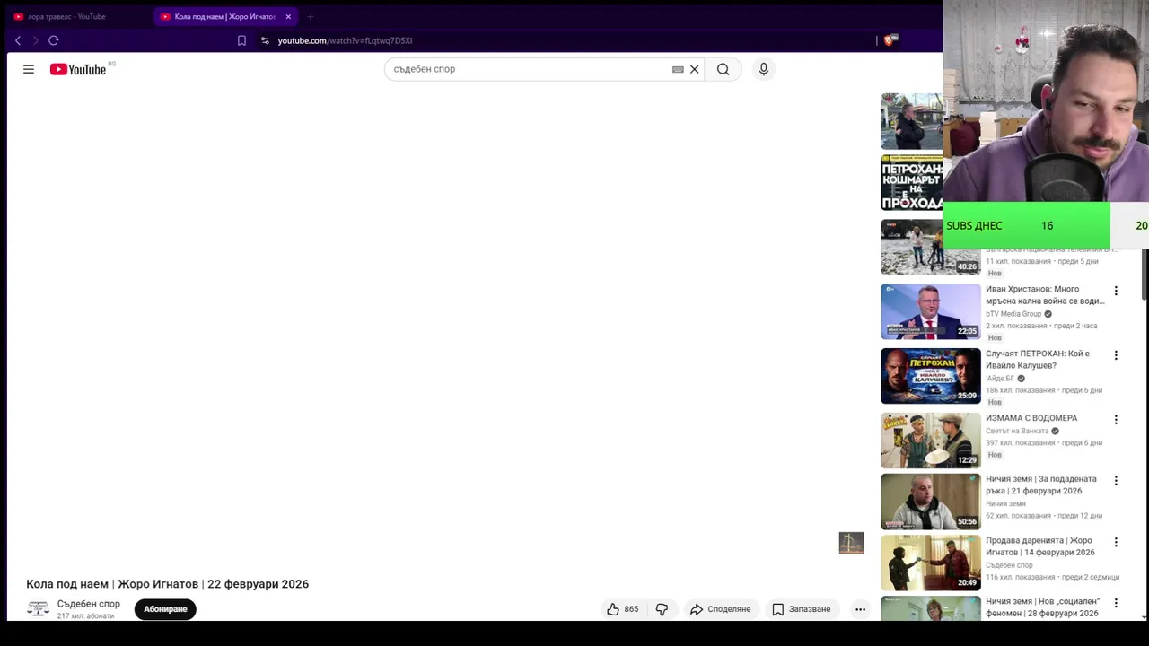Open the Продава дарената 20:49 thumbnail
1149x646 pixels.
pyautogui.click(x=931, y=563)
